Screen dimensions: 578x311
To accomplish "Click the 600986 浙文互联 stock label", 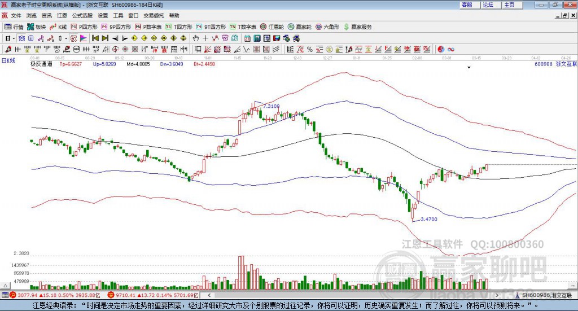I will [x=555, y=64].
